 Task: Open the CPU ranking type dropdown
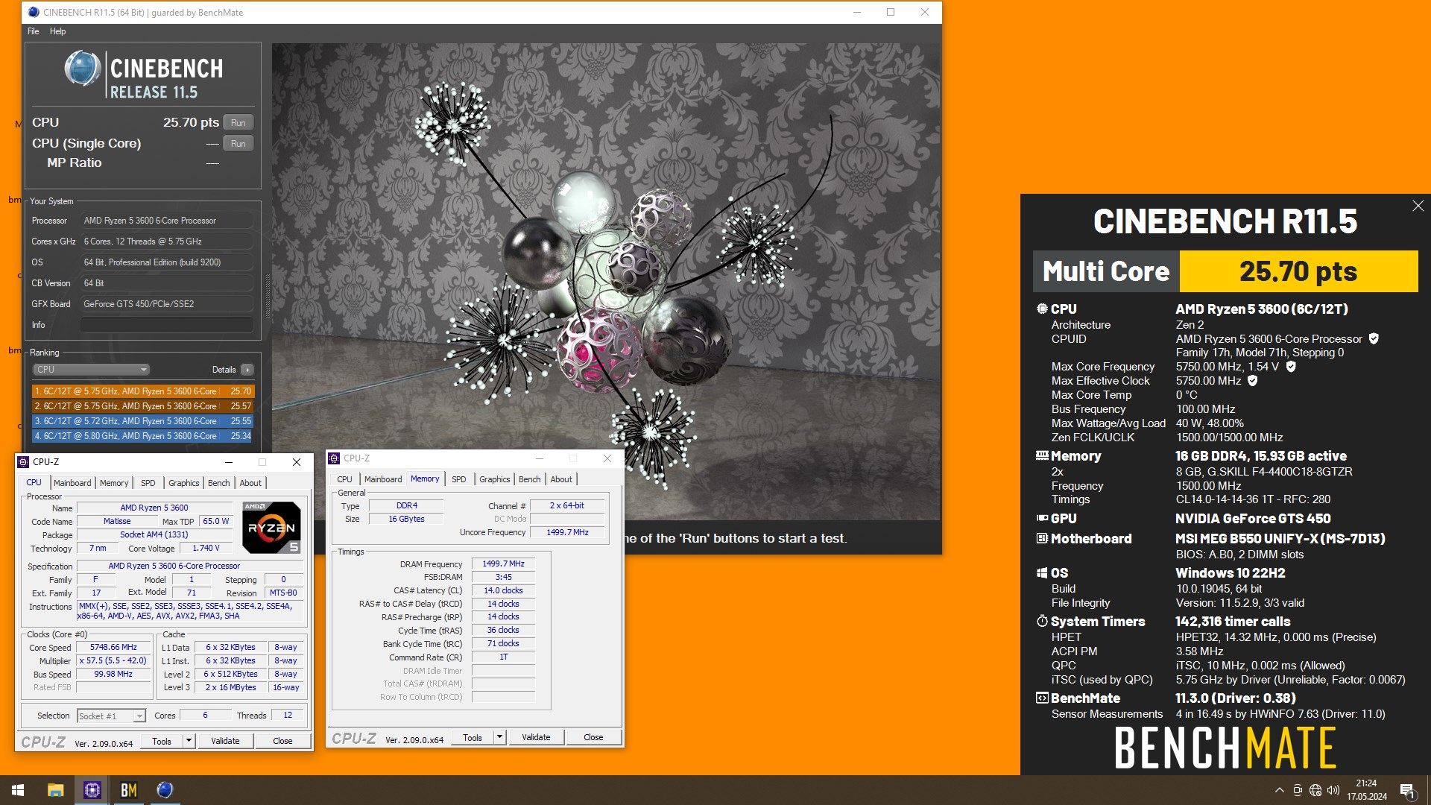coord(91,370)
